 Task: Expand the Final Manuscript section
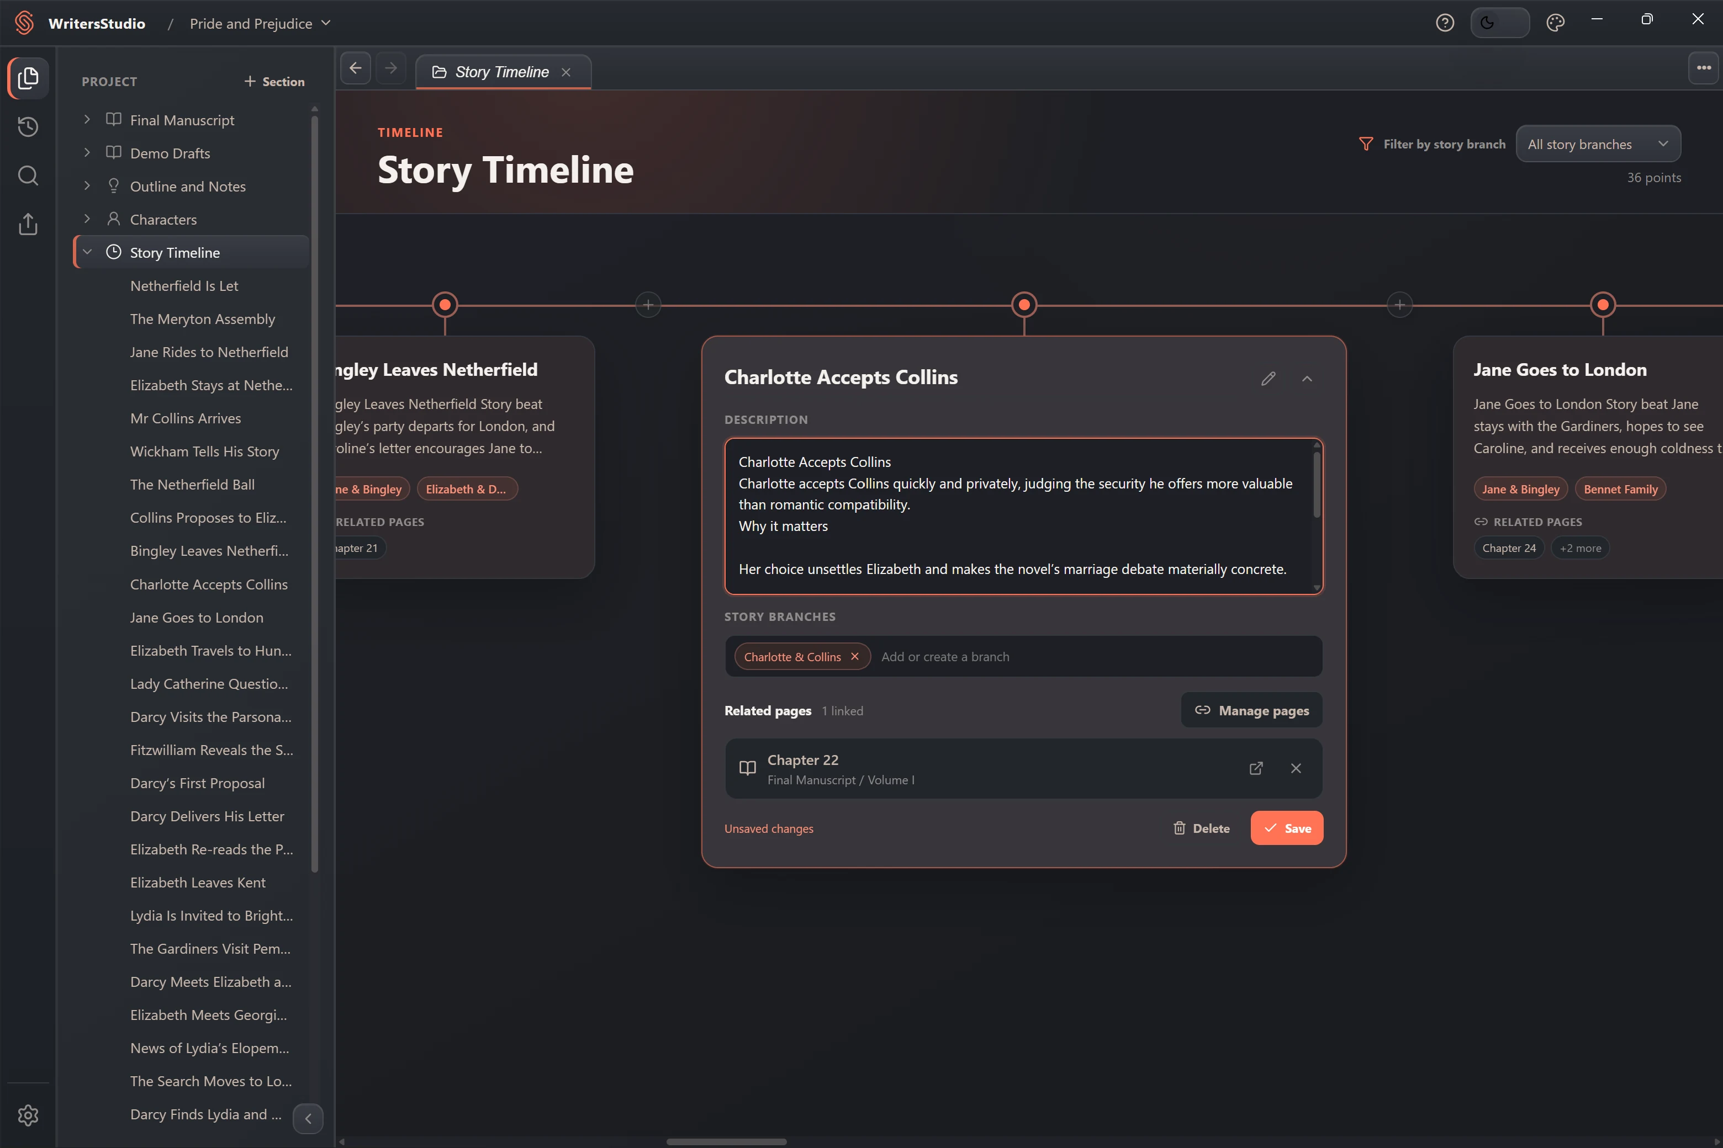click(87, 119)
